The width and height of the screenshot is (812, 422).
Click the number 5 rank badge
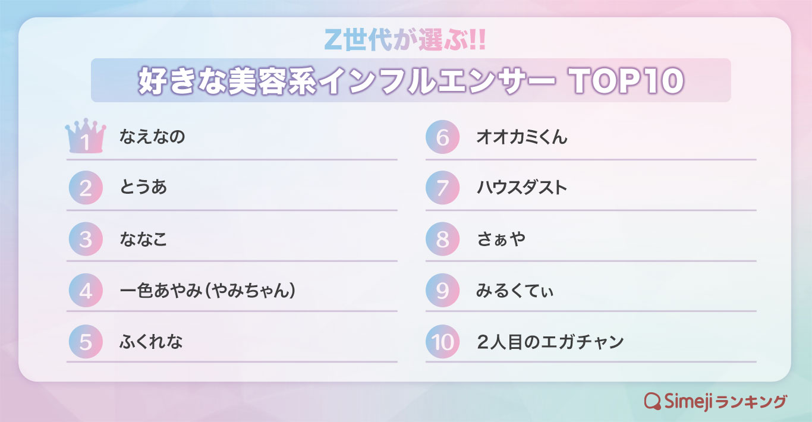(x=86, y=342)
